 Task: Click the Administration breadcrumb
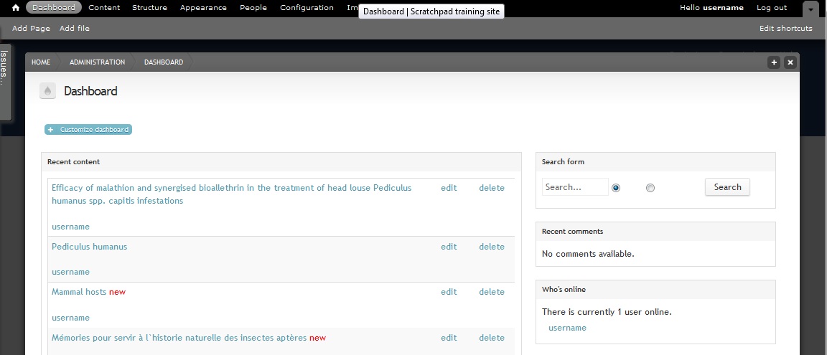97,62
